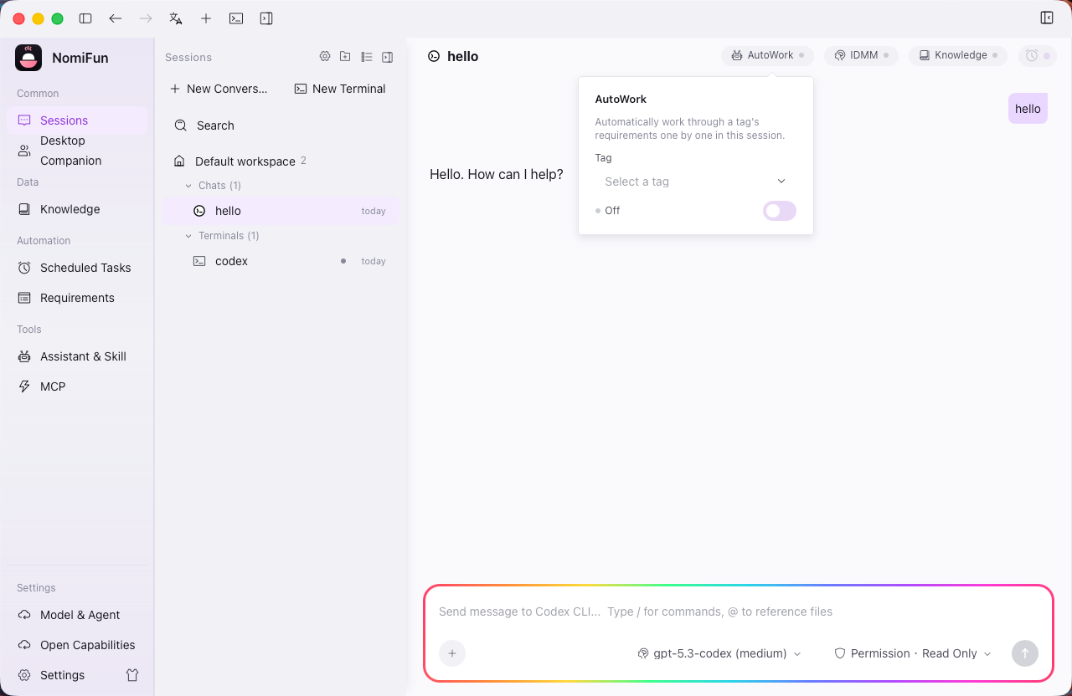
Task: Select the Default workspace row
Action: click(x=281, y=161)
